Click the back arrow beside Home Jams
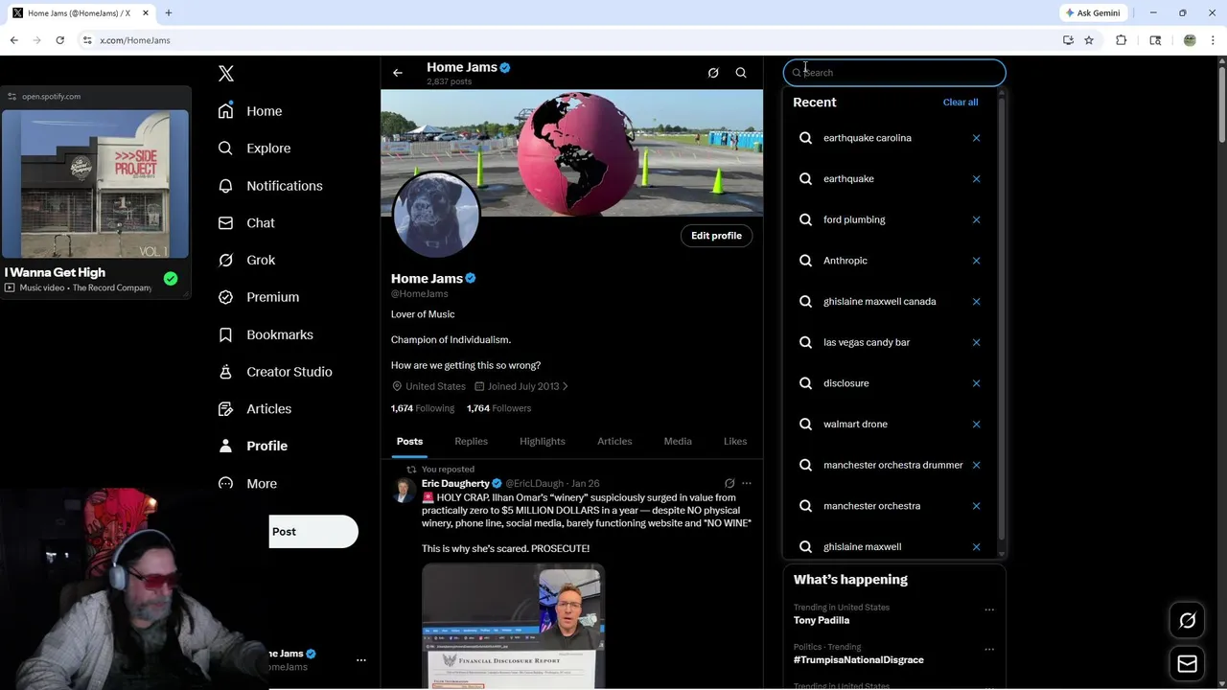Image resolution: width=1227 pixels, height=690 pixels. pyautogui.click(x=398, y=73)
